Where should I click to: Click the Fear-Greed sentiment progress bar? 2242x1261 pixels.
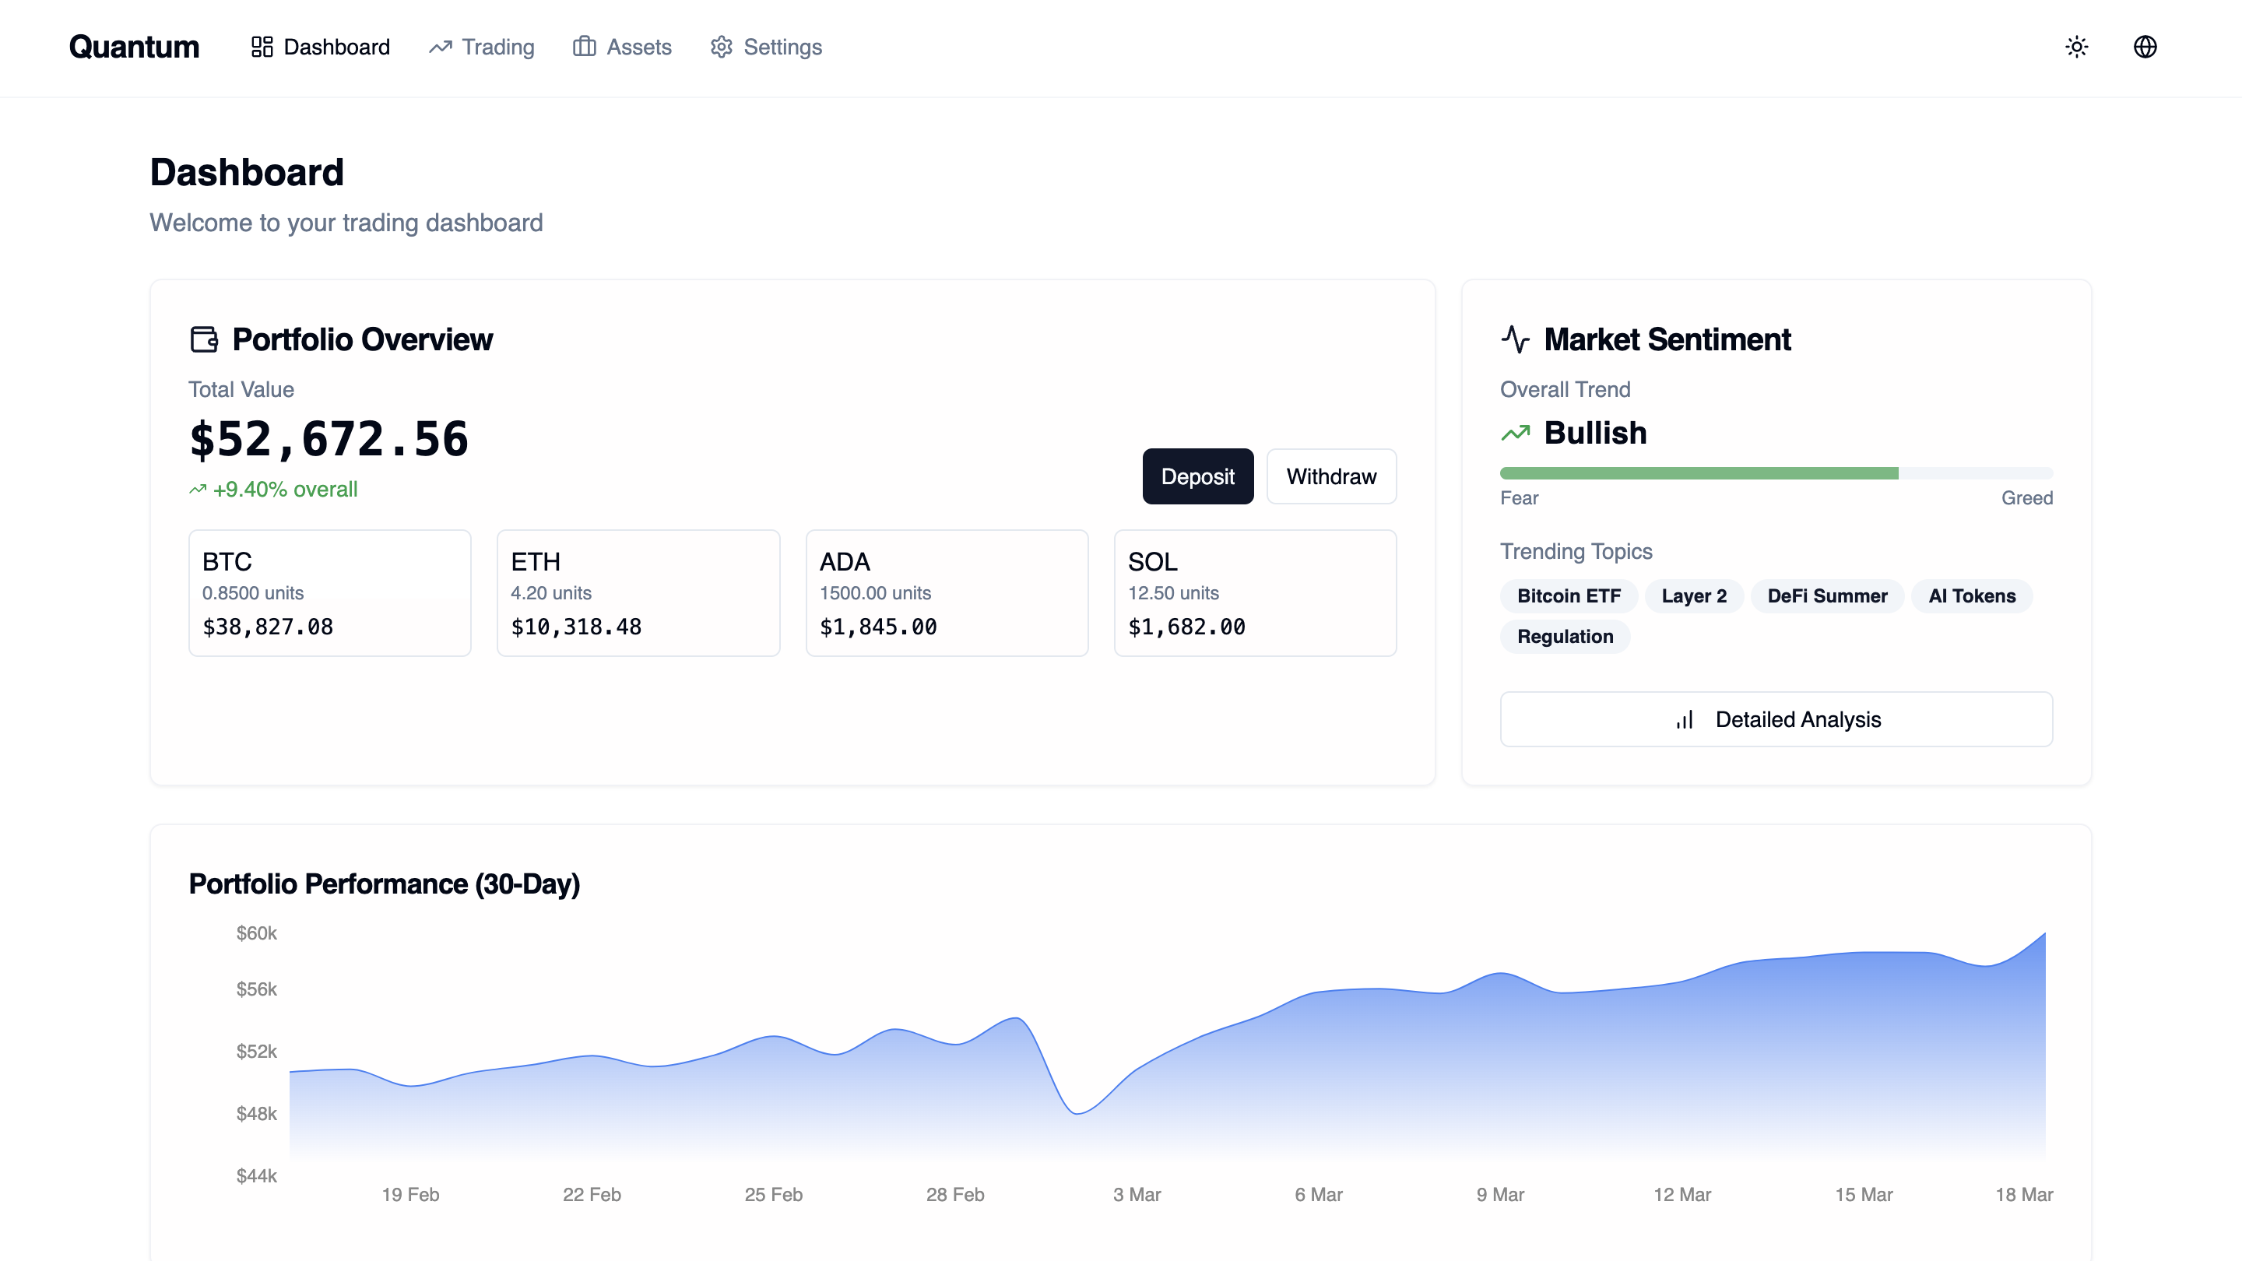(1776, 473)
